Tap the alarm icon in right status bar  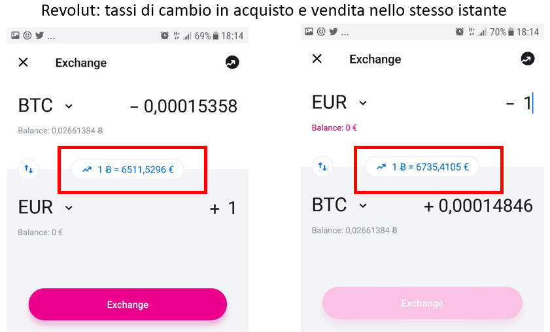pos(459,32)
